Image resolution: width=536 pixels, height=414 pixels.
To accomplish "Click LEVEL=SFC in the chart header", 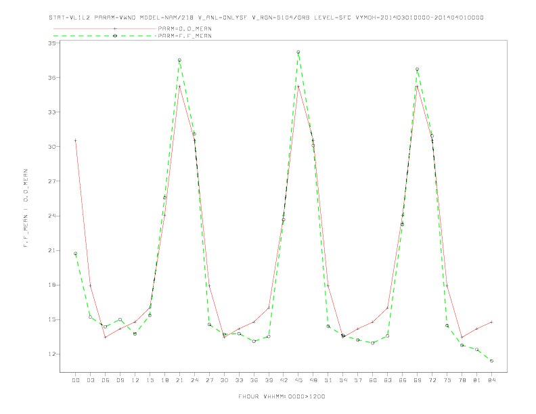I will [x=332, y=18].
